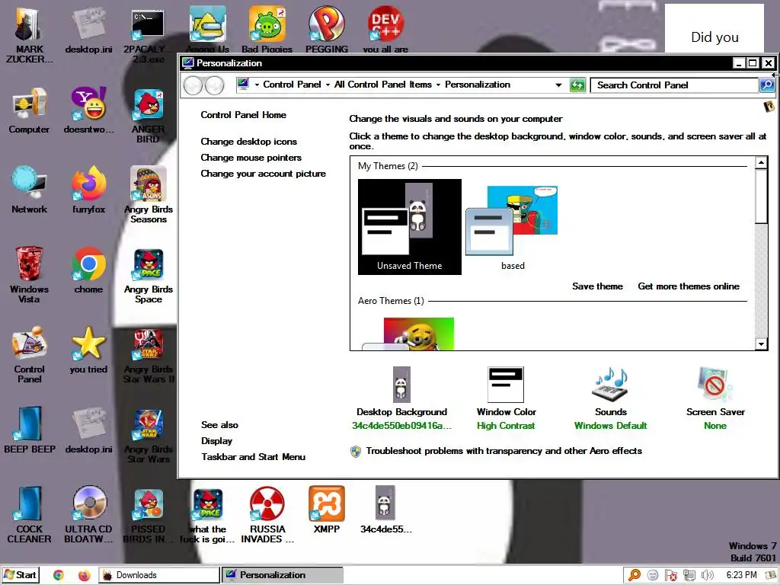
Task: Expand the Control Panel breadcrumb arrow
Action: pyautogui.click(x=328, y=85)
